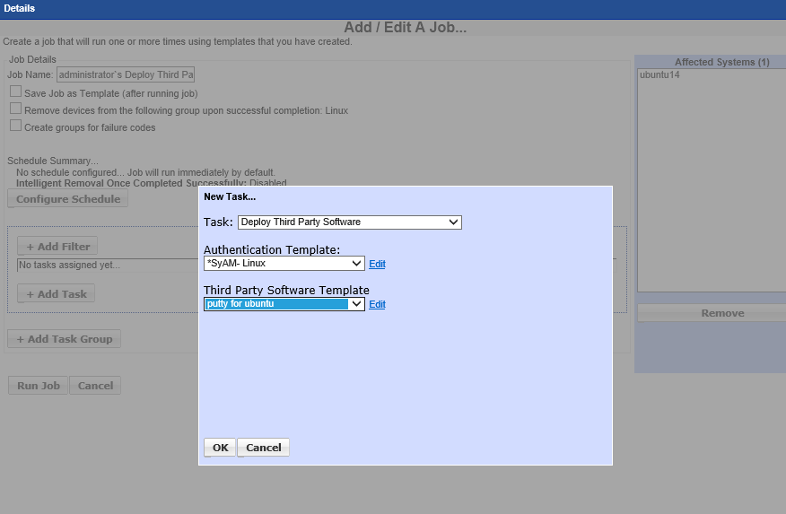Open the Task dropdown in New Task dialog
The image size is (786, 514).
349,222
